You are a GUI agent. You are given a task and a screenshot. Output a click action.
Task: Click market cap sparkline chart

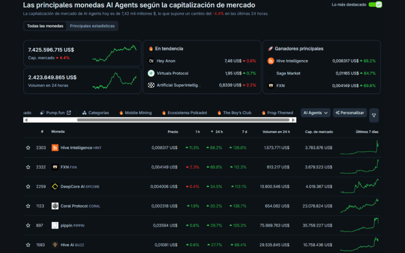tap(114, 53)
